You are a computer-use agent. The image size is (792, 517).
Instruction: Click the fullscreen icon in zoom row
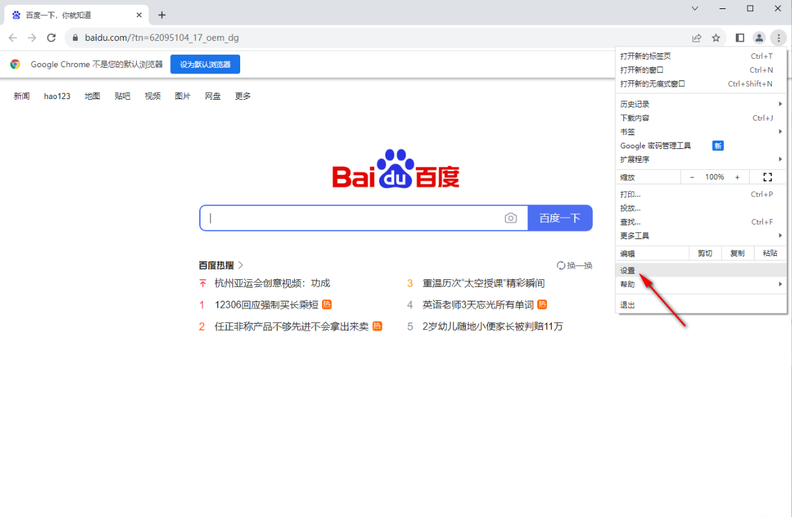[768, 177]
